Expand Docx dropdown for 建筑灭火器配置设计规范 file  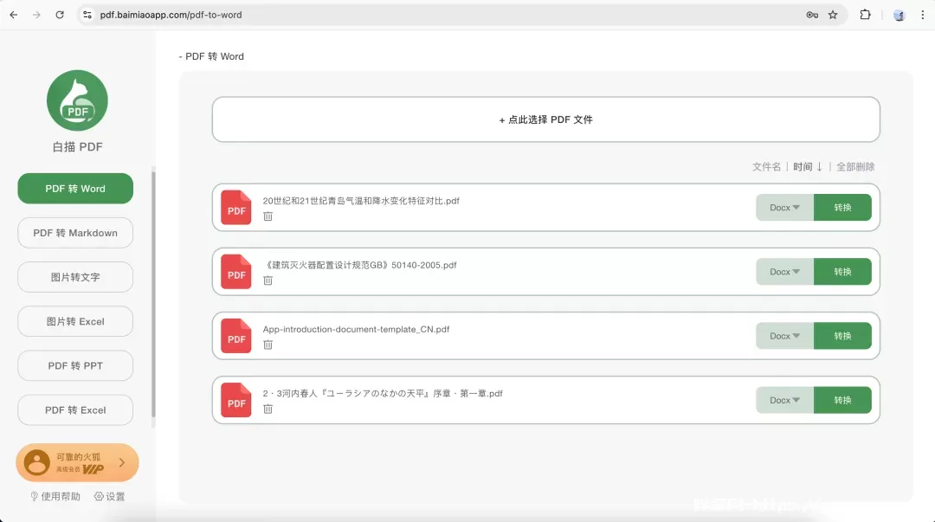(784, 272)
